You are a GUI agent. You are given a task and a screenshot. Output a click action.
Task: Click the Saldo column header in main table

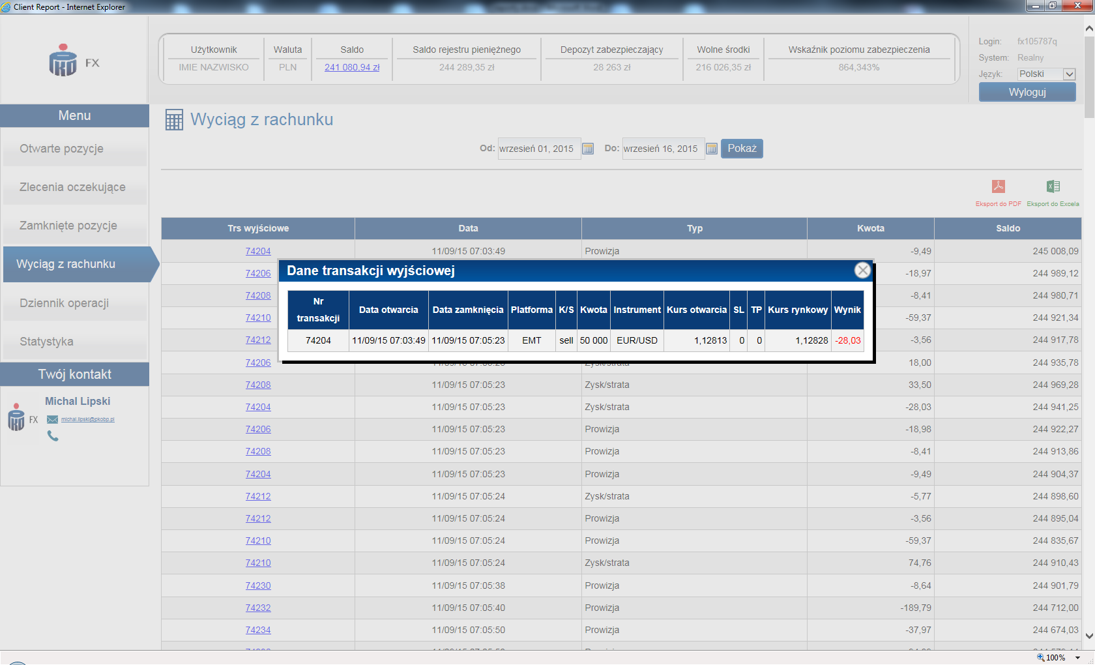1008,228
